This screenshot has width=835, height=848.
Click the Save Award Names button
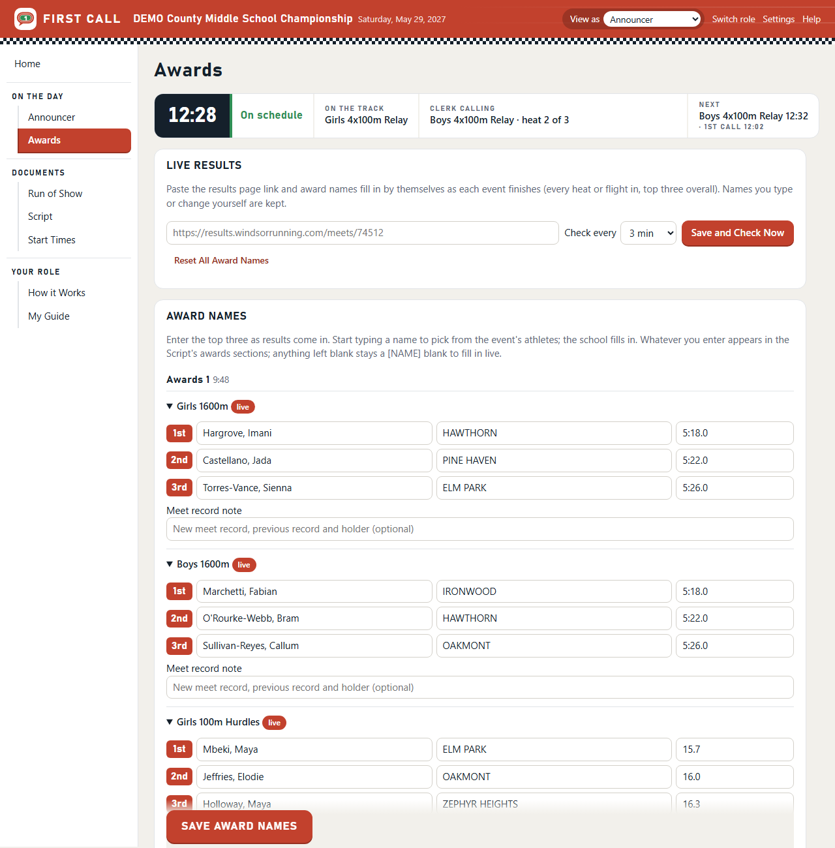239,826
